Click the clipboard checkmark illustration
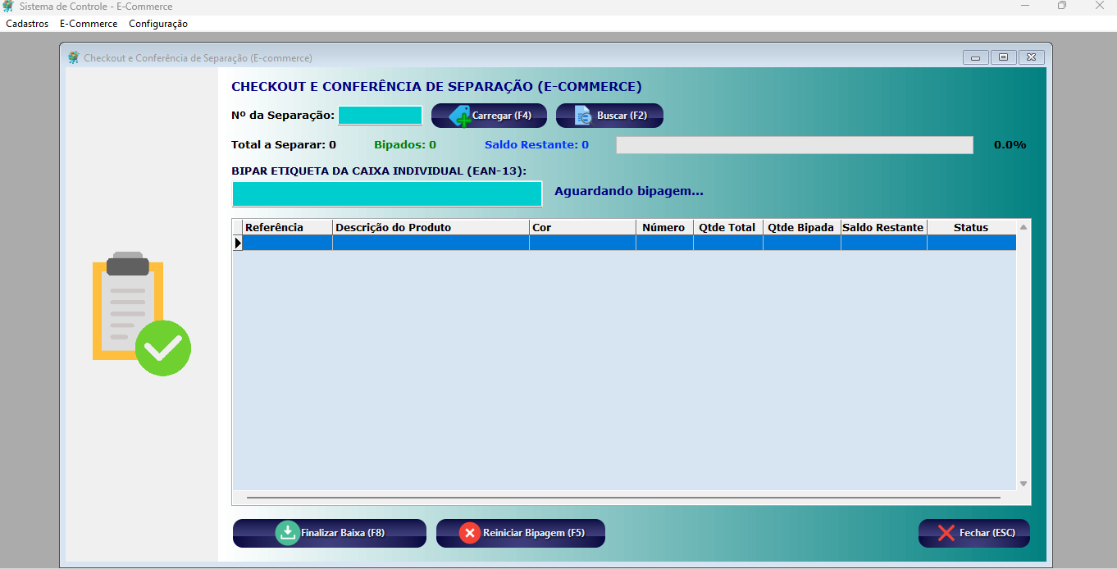Image resolution: width=1117 pixels, height=569 pixels. tap(141, 314)
